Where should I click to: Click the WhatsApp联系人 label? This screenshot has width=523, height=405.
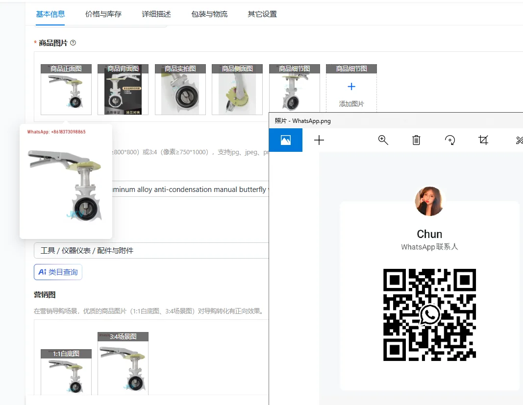point(429,247)
